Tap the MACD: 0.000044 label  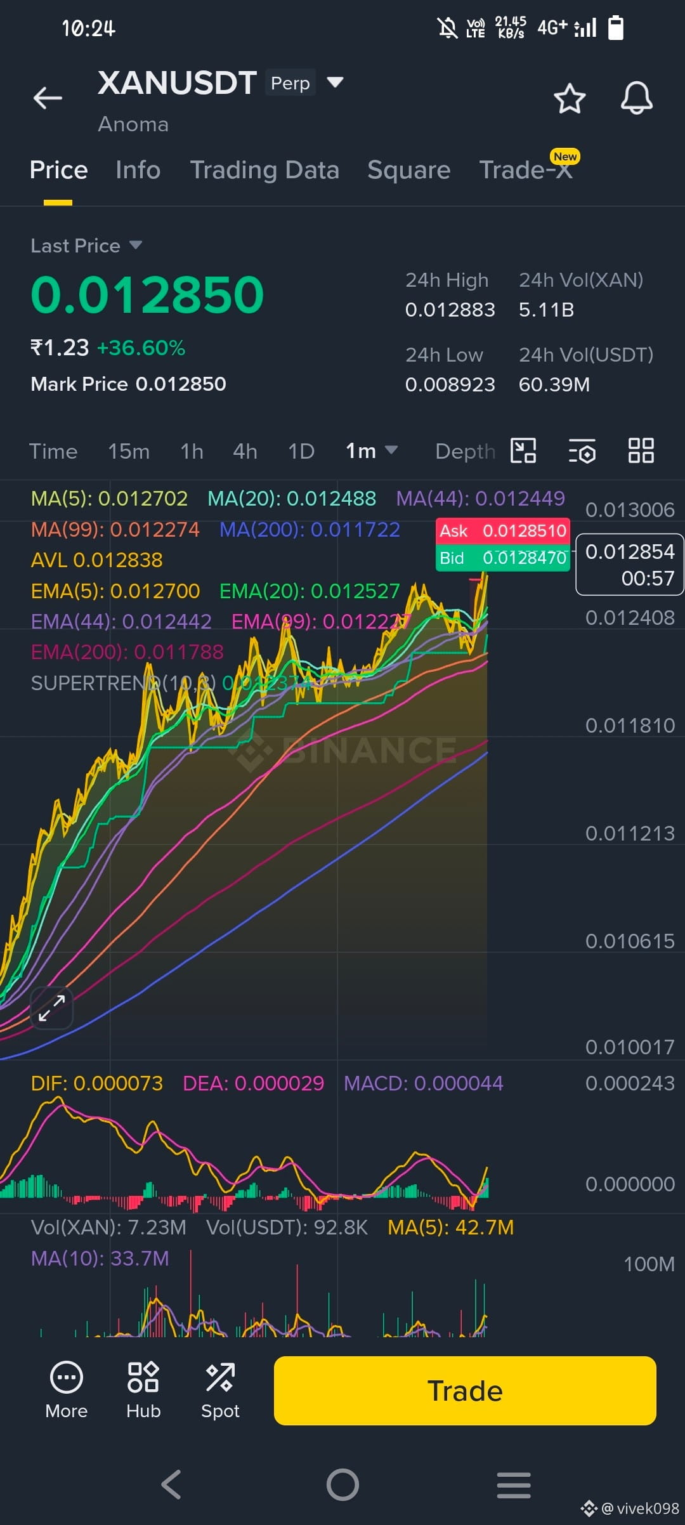[423, 1083]
